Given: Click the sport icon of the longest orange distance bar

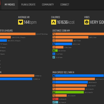Looking at the screenshot, I should [54, 34].
